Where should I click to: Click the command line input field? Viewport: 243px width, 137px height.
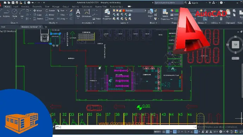pyautogui.click(x=126, y=127)
